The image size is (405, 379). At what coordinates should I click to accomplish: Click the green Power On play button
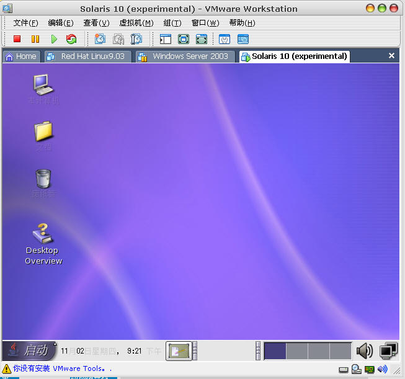pos(54,39)
